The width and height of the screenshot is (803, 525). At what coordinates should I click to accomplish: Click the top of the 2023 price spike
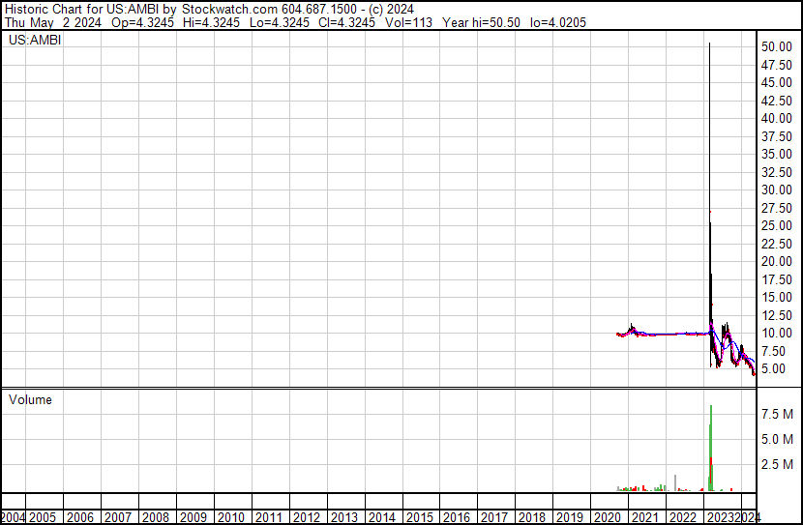click(x=710, y=44)
